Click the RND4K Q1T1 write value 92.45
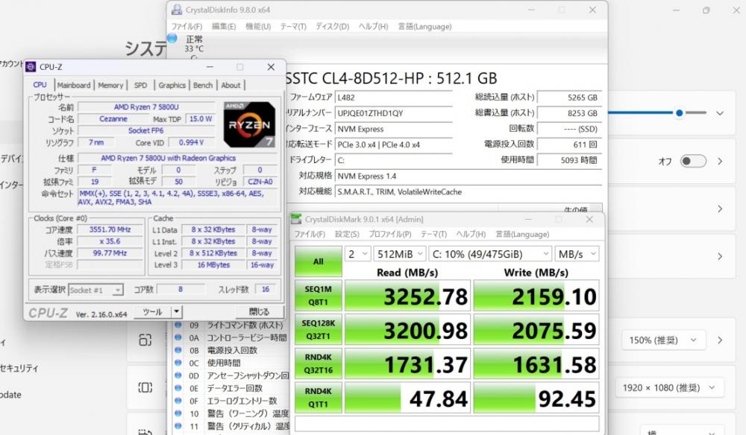 (x=536, y=398)
